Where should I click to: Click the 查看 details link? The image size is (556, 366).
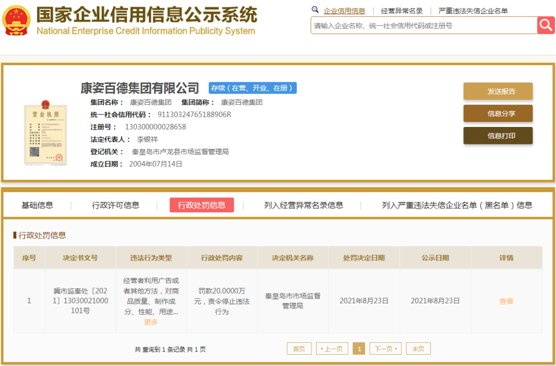pyautogui.click(x=507, y=301)
